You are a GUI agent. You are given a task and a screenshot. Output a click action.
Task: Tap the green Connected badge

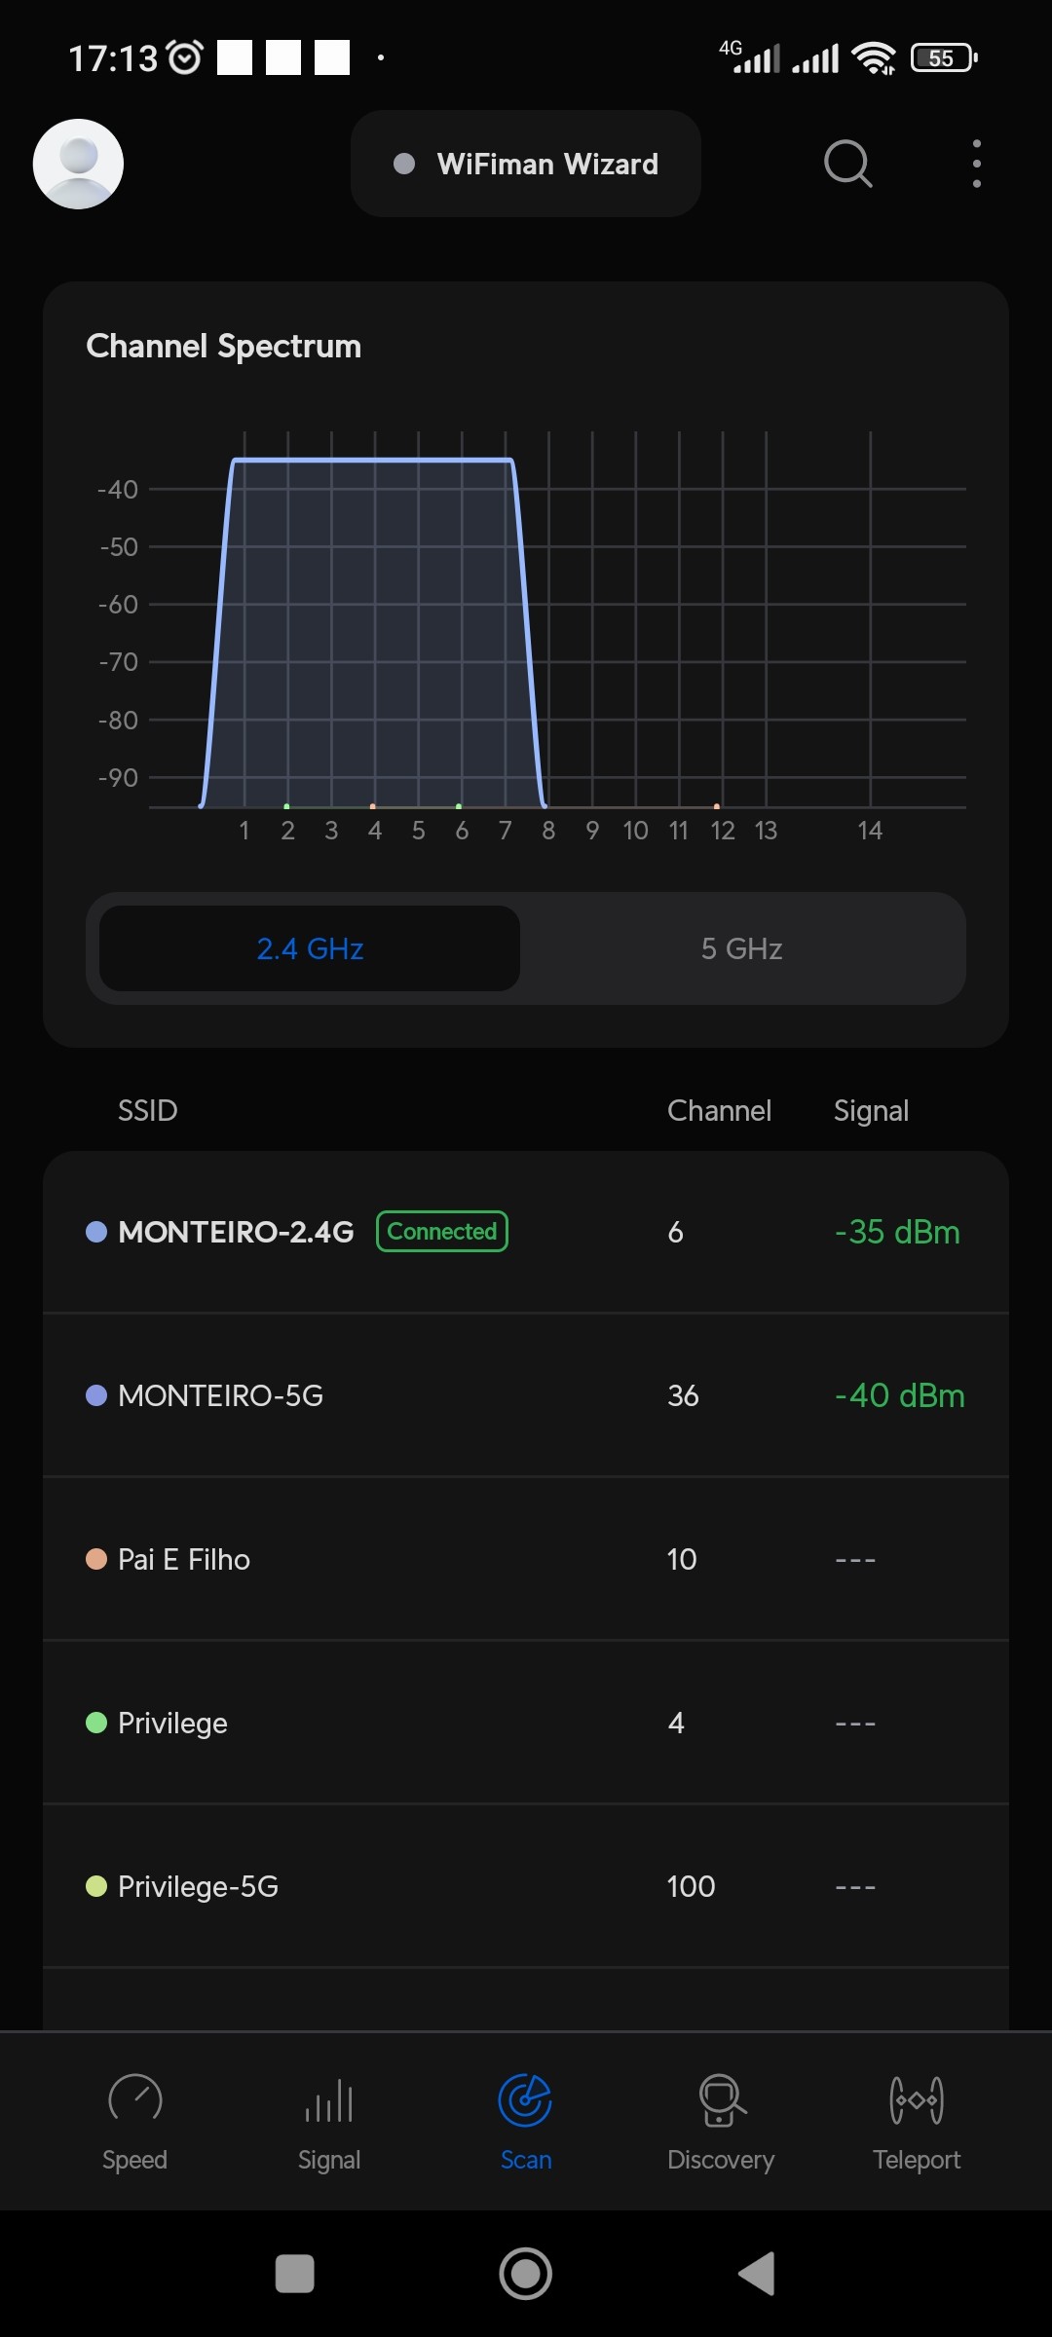click(442, 1232)
